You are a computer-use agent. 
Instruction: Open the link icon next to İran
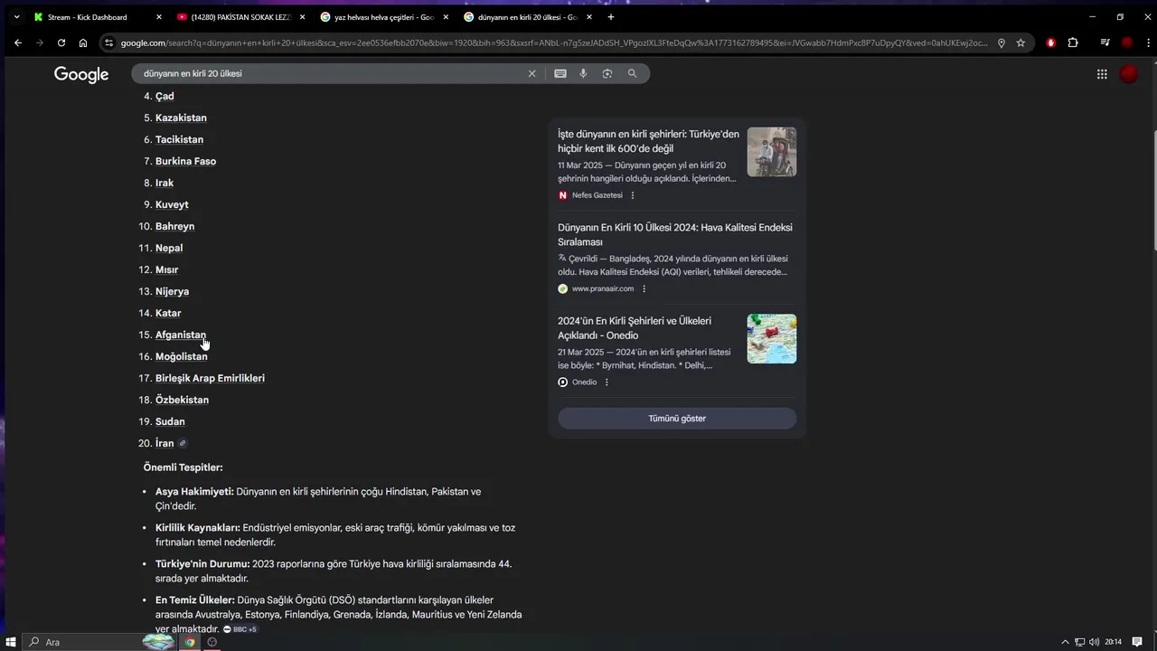click(183, 443)
